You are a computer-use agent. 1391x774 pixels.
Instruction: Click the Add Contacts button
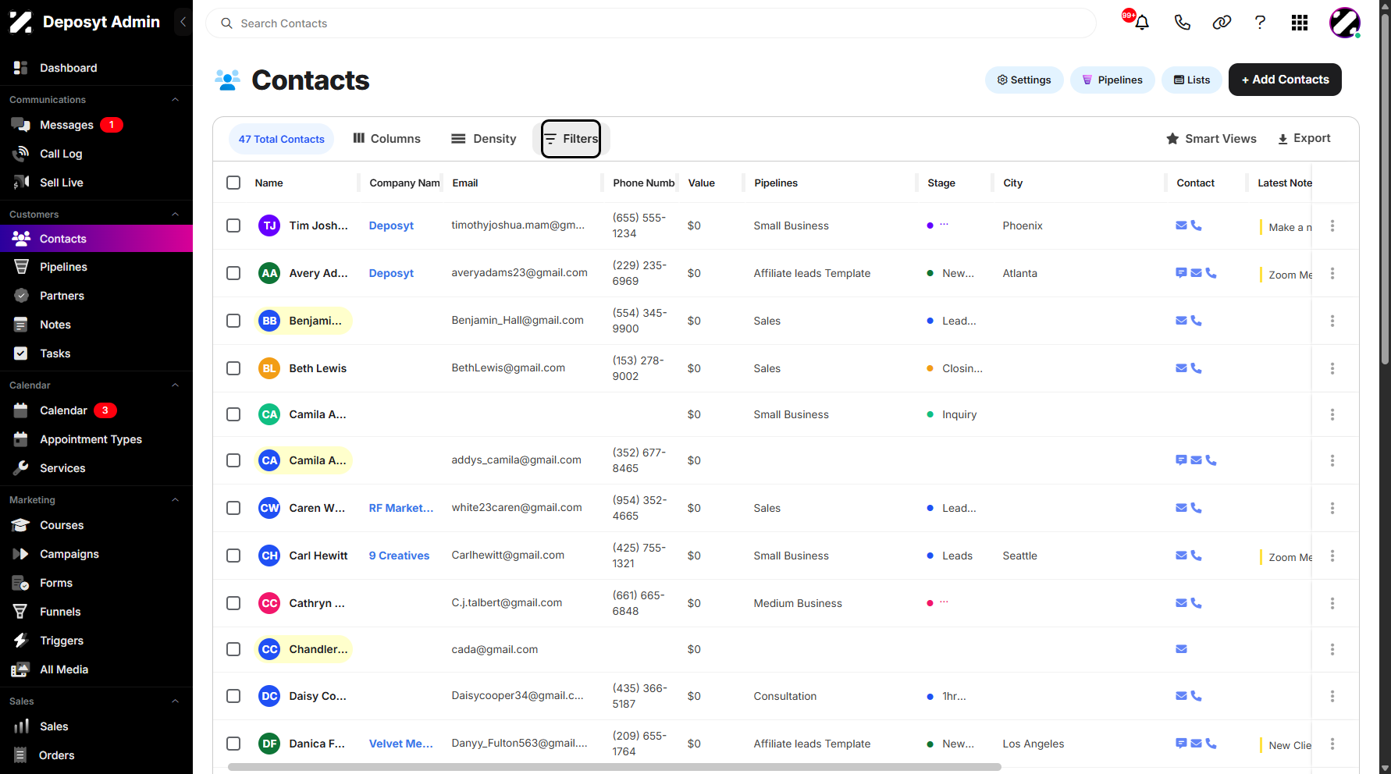(x=1285, y=80)
